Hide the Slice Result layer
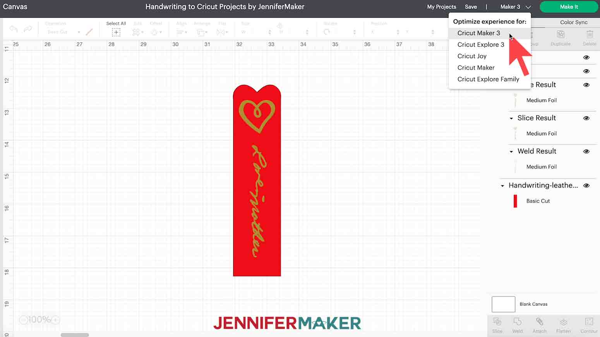 pos(586,118)
